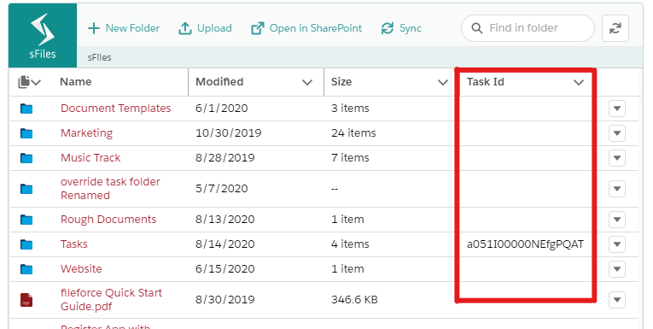The width and height of the screenshot is (653, 329).
Task: Click the 8/30/2019 modified date
Action: (224, 299)
